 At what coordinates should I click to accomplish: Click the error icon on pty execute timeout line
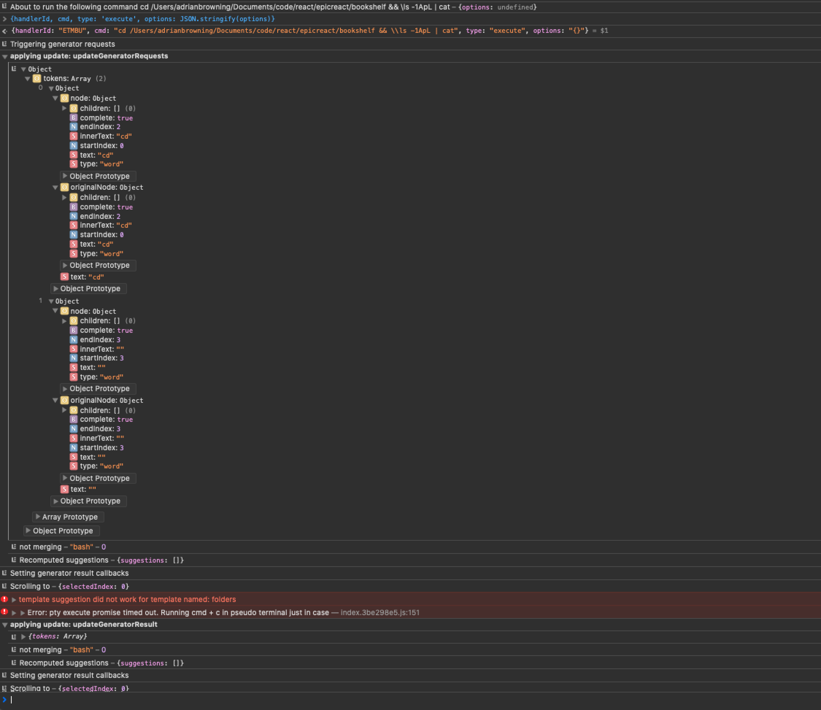click(4, 612)
